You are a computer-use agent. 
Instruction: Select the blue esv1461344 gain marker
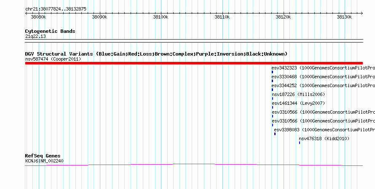[273, 107]
